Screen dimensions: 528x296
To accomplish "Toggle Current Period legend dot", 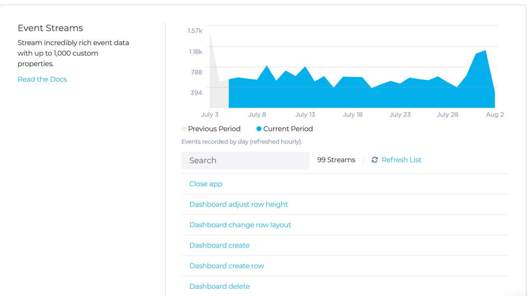I will point(259,129).
